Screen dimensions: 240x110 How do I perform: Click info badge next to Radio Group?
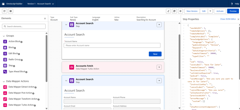tap(22, 60)
